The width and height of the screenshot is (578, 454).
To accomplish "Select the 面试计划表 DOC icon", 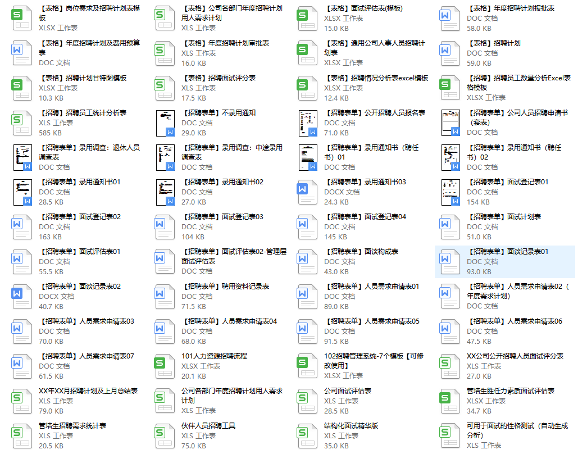I will pyautogui.click(x=450, y=227).
